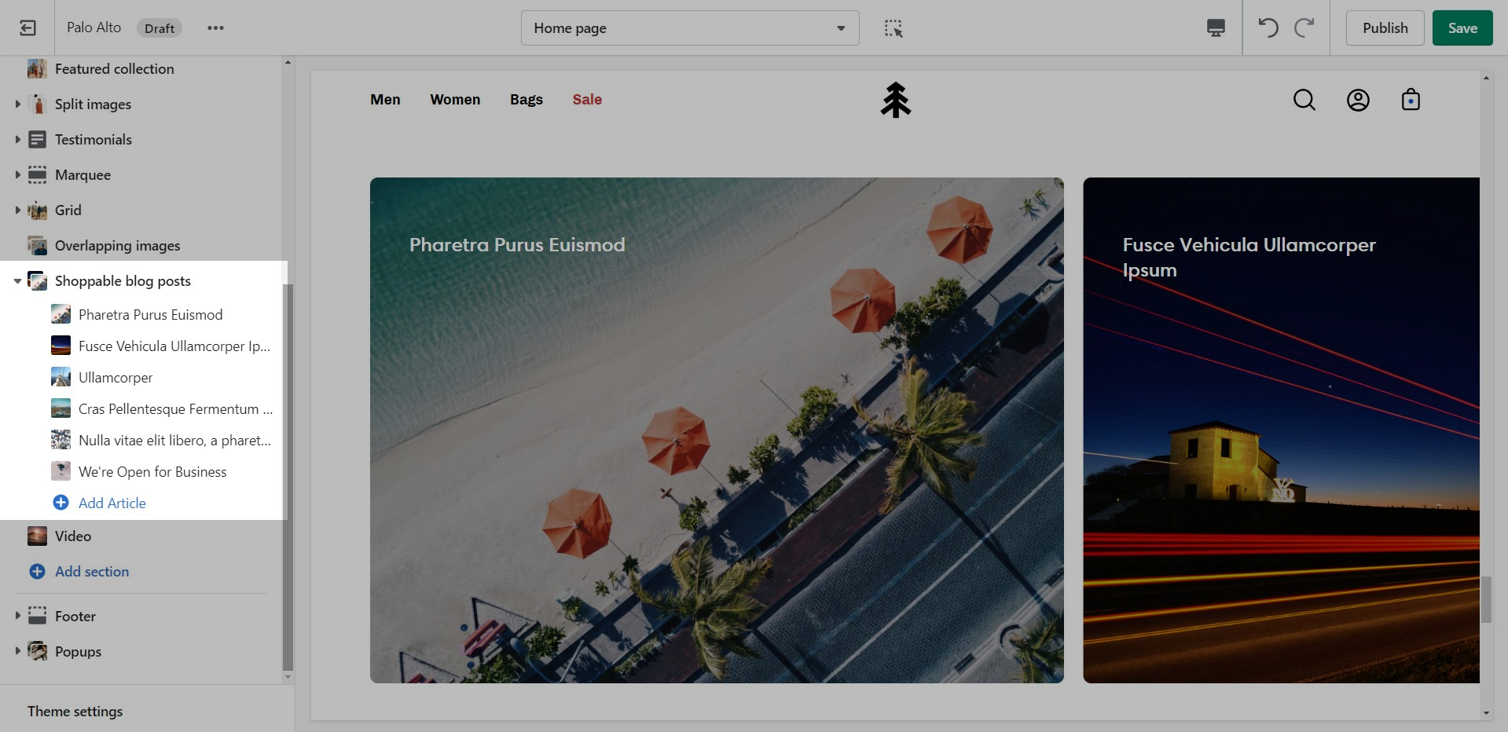The height and width of the screenshot is (732, 1508).
Task: Switch the desktop preview device icon
Action: [x=1215, y=28]
